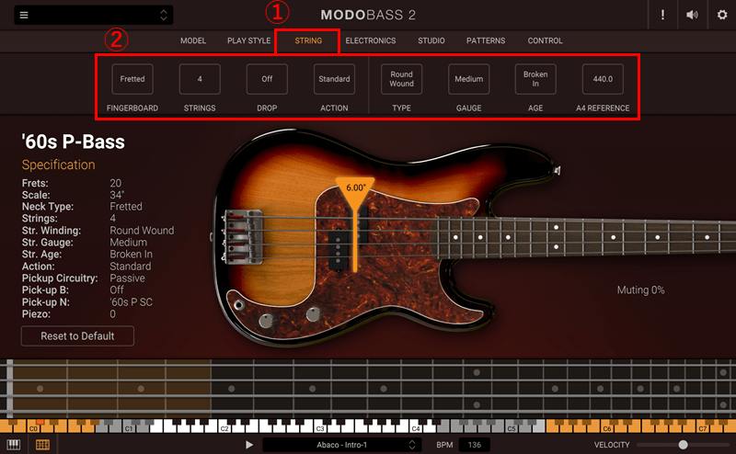Open the PATTERNS tab
This screenshot has width=736, height=454.
click(x=486, y=40)
